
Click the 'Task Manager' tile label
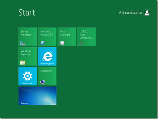(x=65, y=33)
